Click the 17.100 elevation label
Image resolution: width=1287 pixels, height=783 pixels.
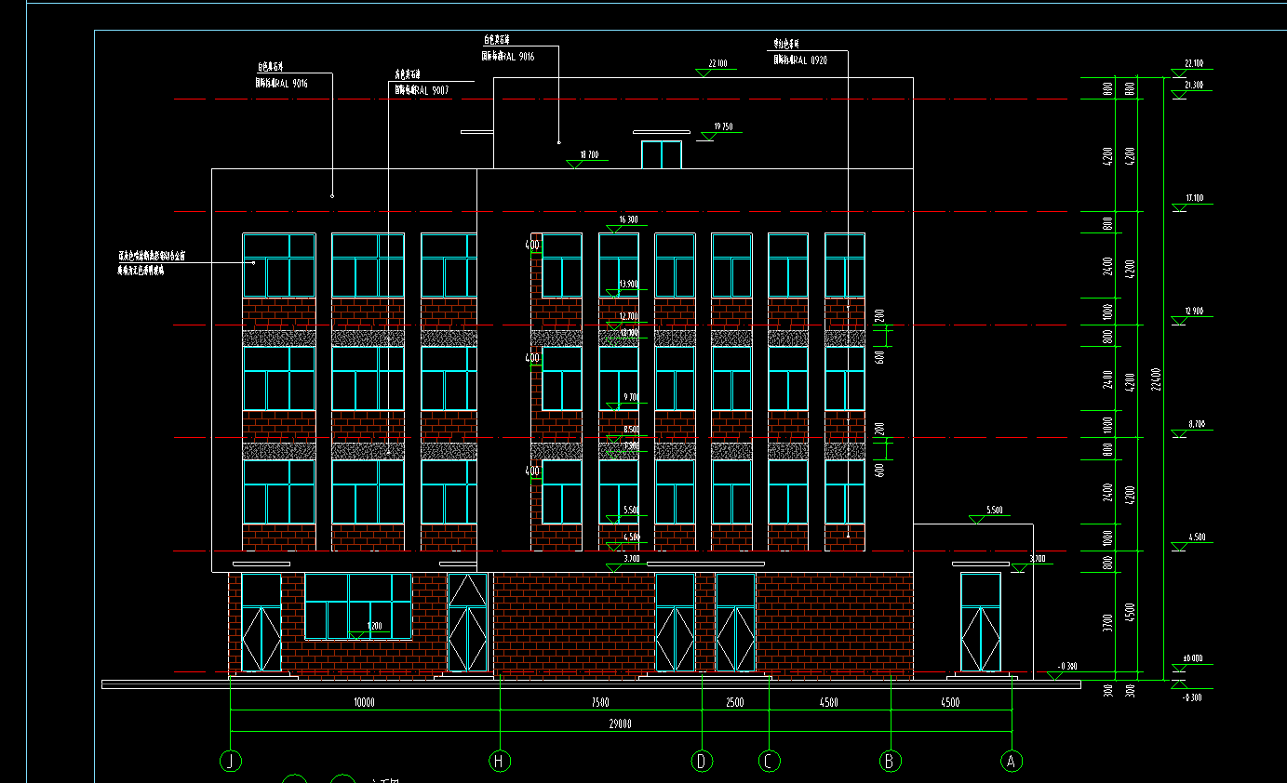pos(1194,198)
